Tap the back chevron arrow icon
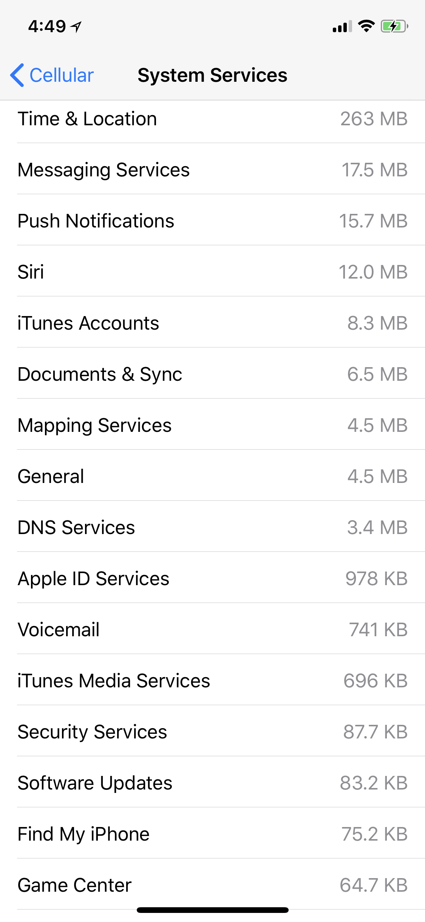 pos(17,75)
